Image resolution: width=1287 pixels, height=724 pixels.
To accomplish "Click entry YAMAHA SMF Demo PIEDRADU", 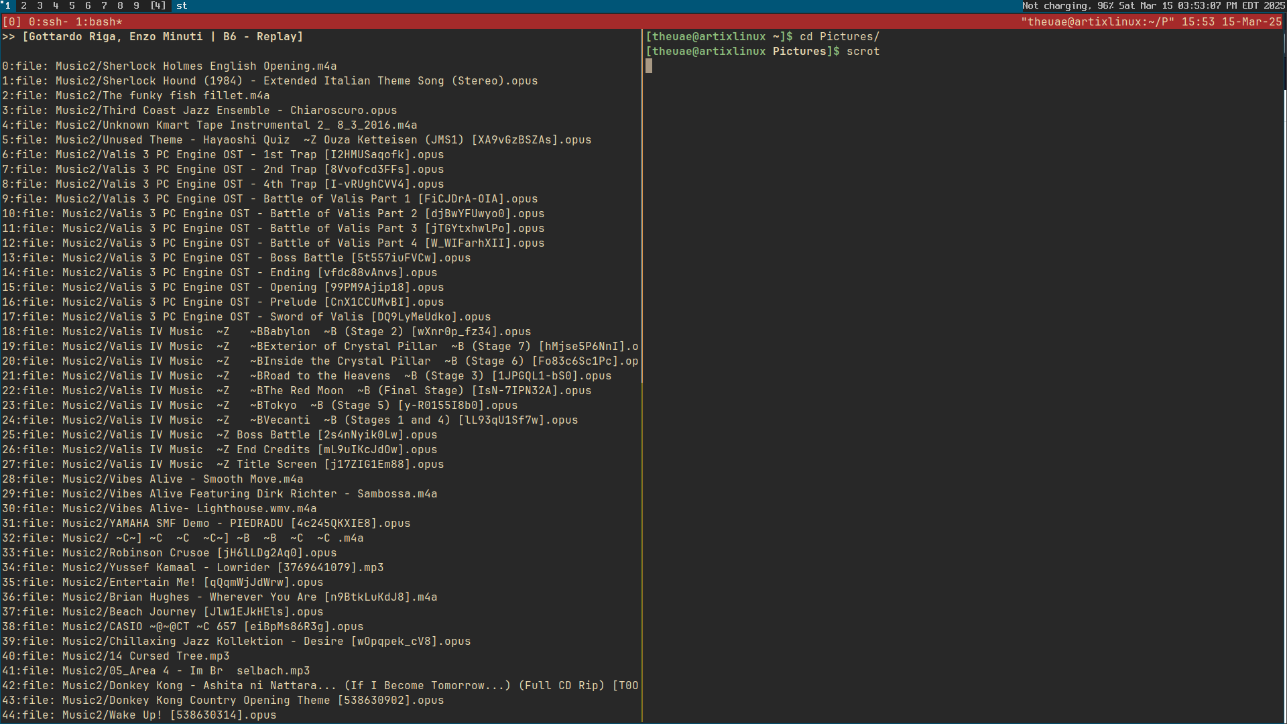I will (206, 524).
